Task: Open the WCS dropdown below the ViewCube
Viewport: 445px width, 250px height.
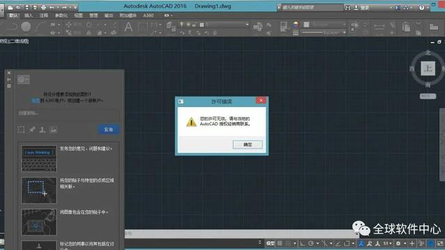Action: pos(428,97)
